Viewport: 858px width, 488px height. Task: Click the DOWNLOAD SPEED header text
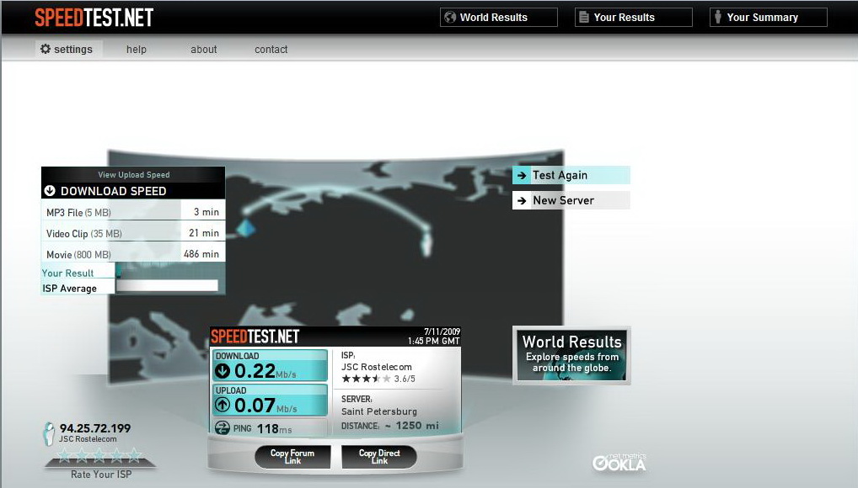coord(113,191)
